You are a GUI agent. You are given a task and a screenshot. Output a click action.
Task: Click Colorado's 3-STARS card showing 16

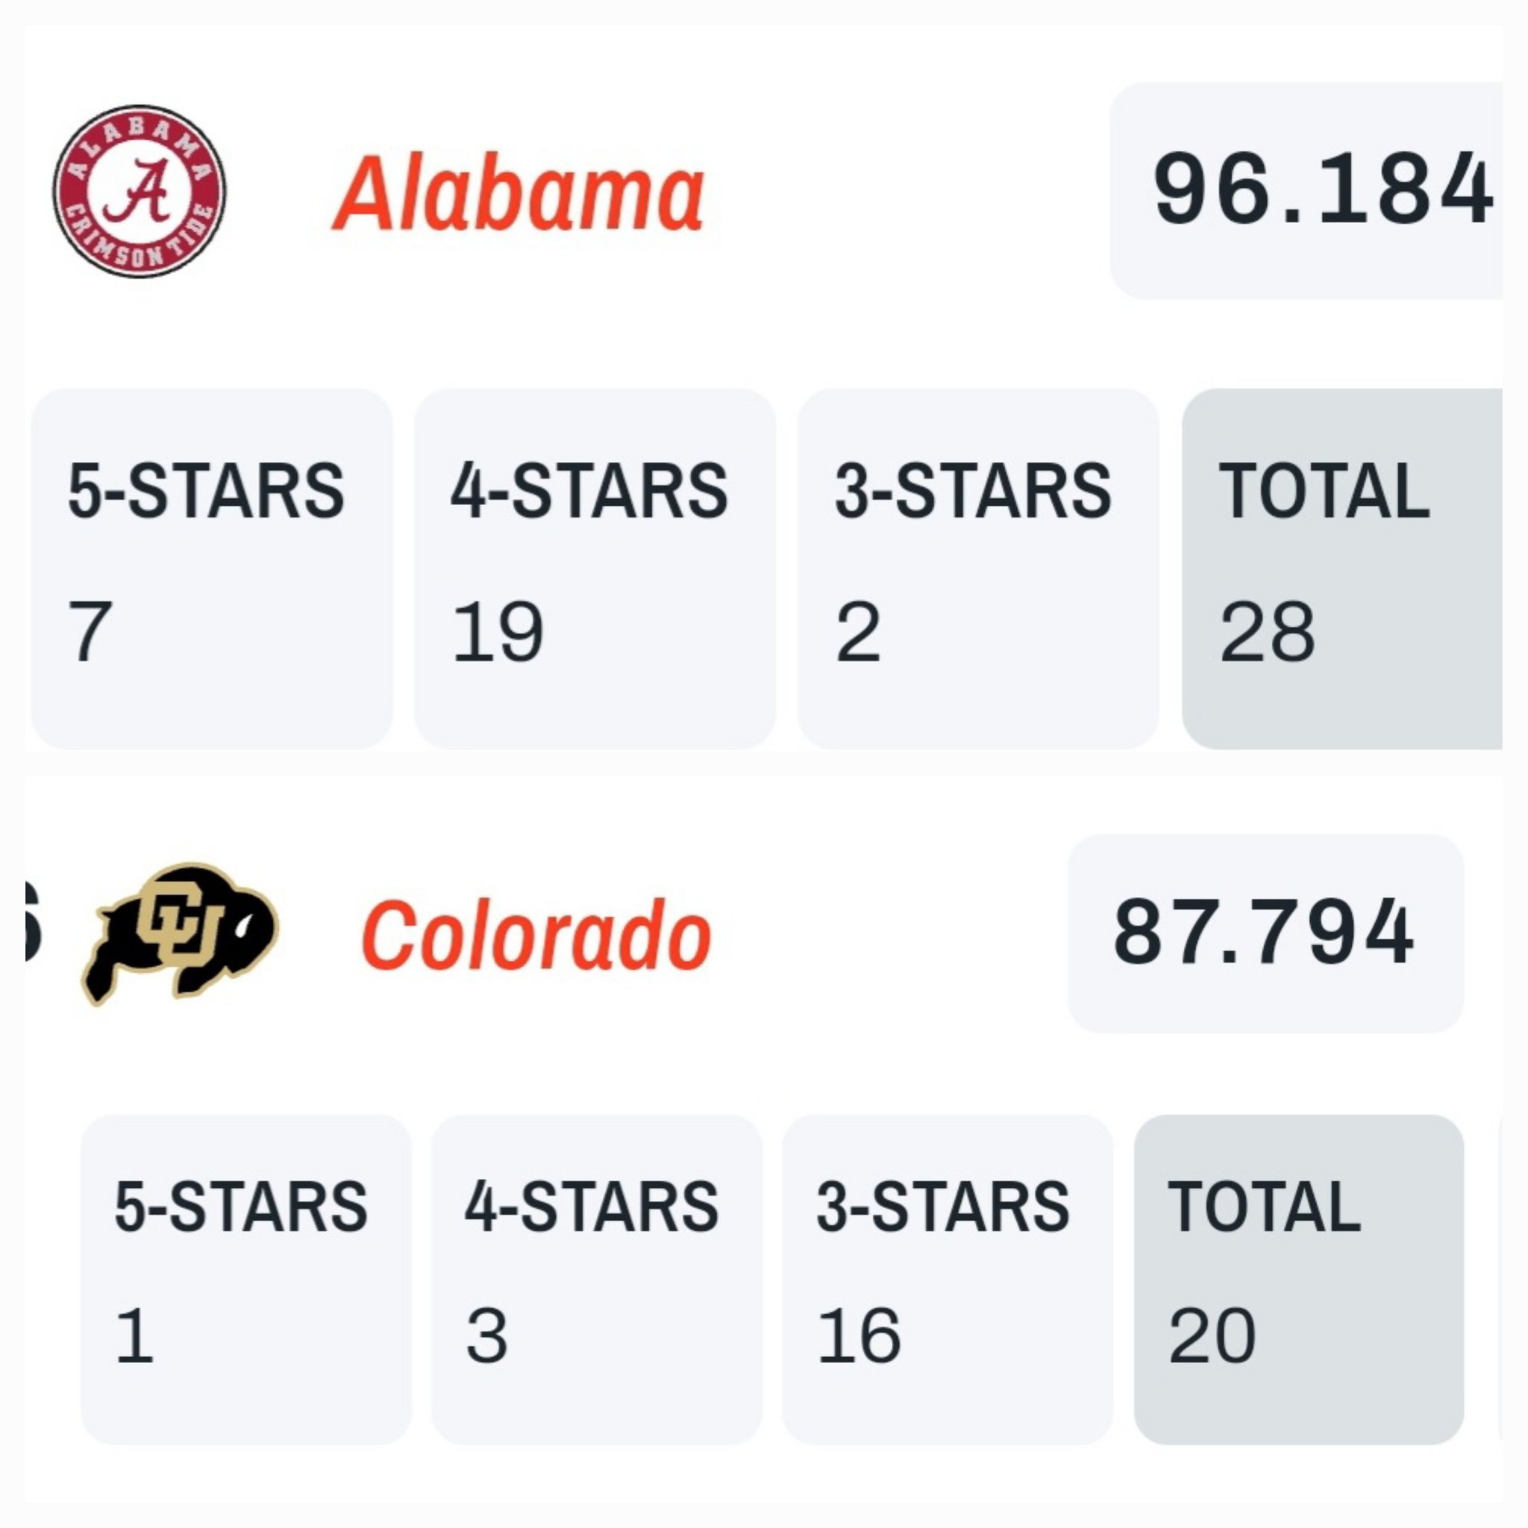(x=948, y=1280)
